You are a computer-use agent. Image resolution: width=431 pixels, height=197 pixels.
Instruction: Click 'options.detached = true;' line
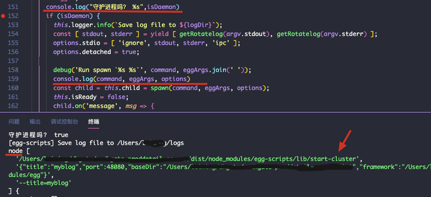pos(96,52)
